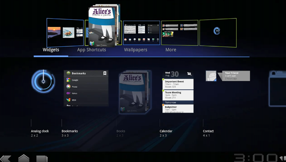This screenshot has height=162, width=286.
Task: Tap the Back button in system bar
Action: [6, 158]
